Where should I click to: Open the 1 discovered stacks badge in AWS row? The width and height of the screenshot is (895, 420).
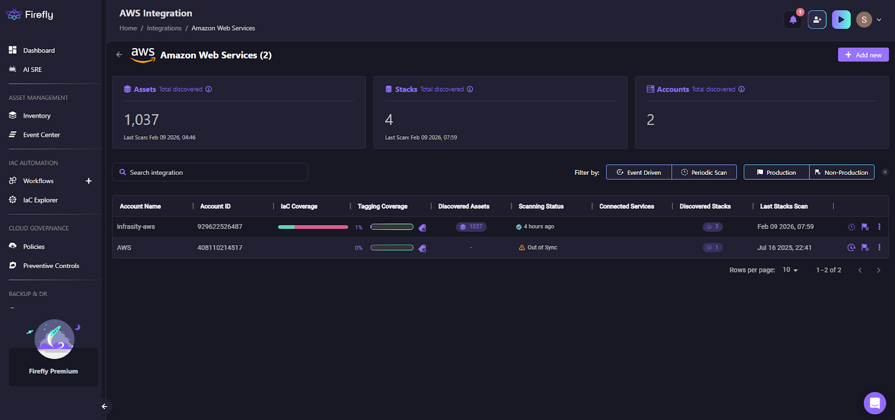point(713,247)
